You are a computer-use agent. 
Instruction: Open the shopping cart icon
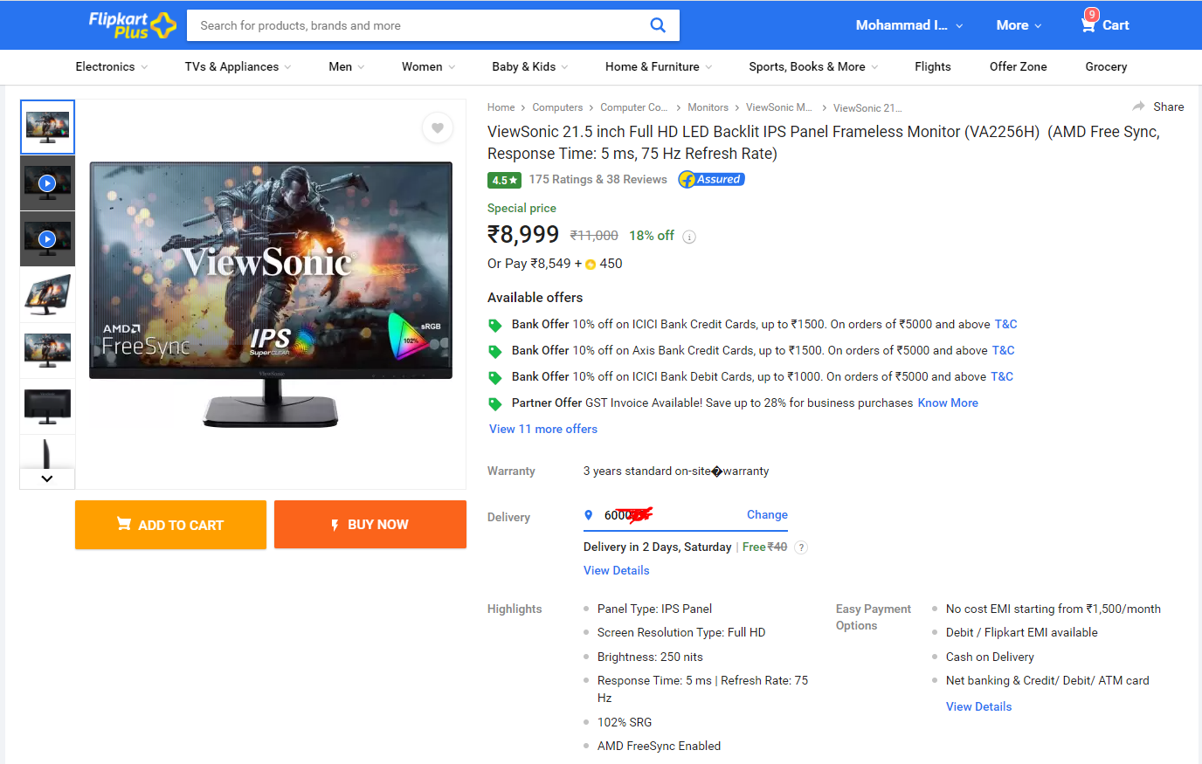[1088, 24]
